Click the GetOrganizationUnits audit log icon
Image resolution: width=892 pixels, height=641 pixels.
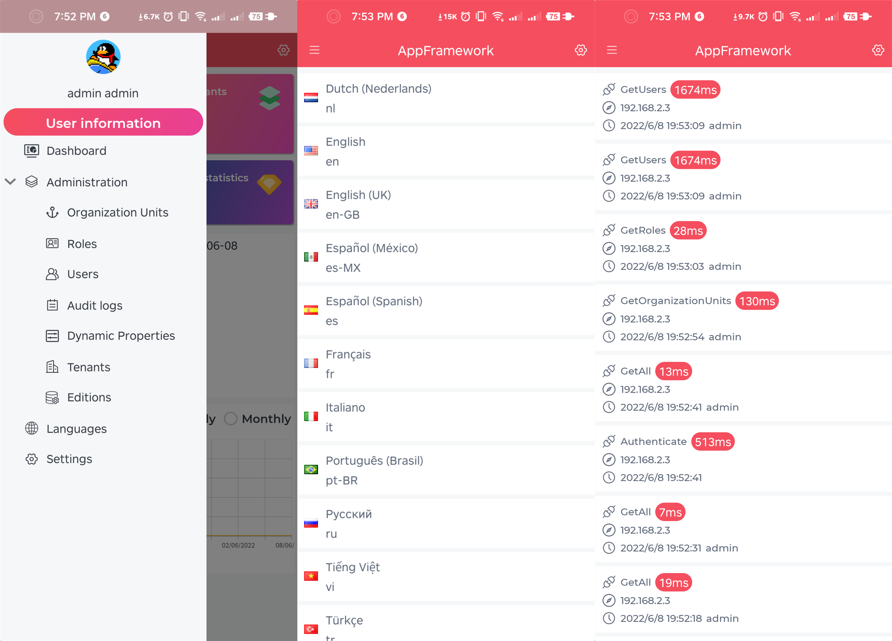pyautogui.click(x=609, y=301)
